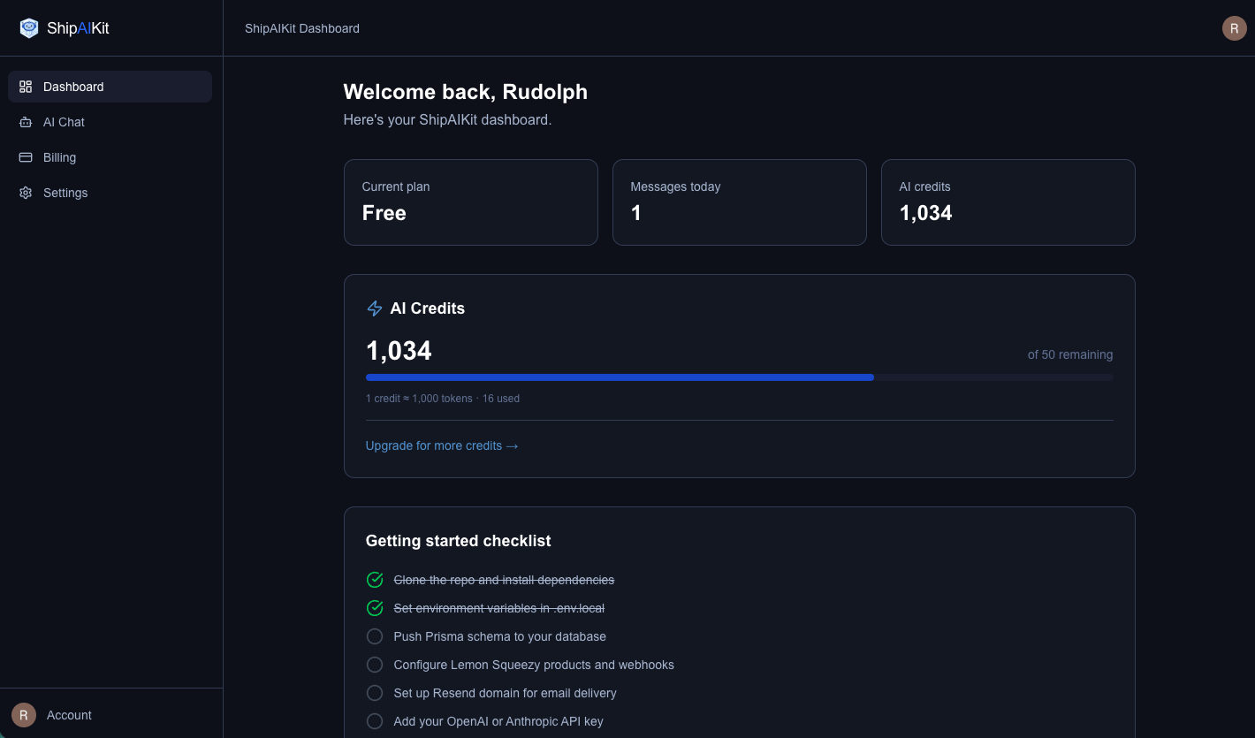Viewport: 1255px width, 738px height.
Task: Select the AI credits 1,034 stat card
Action: tap(1008, 202)
